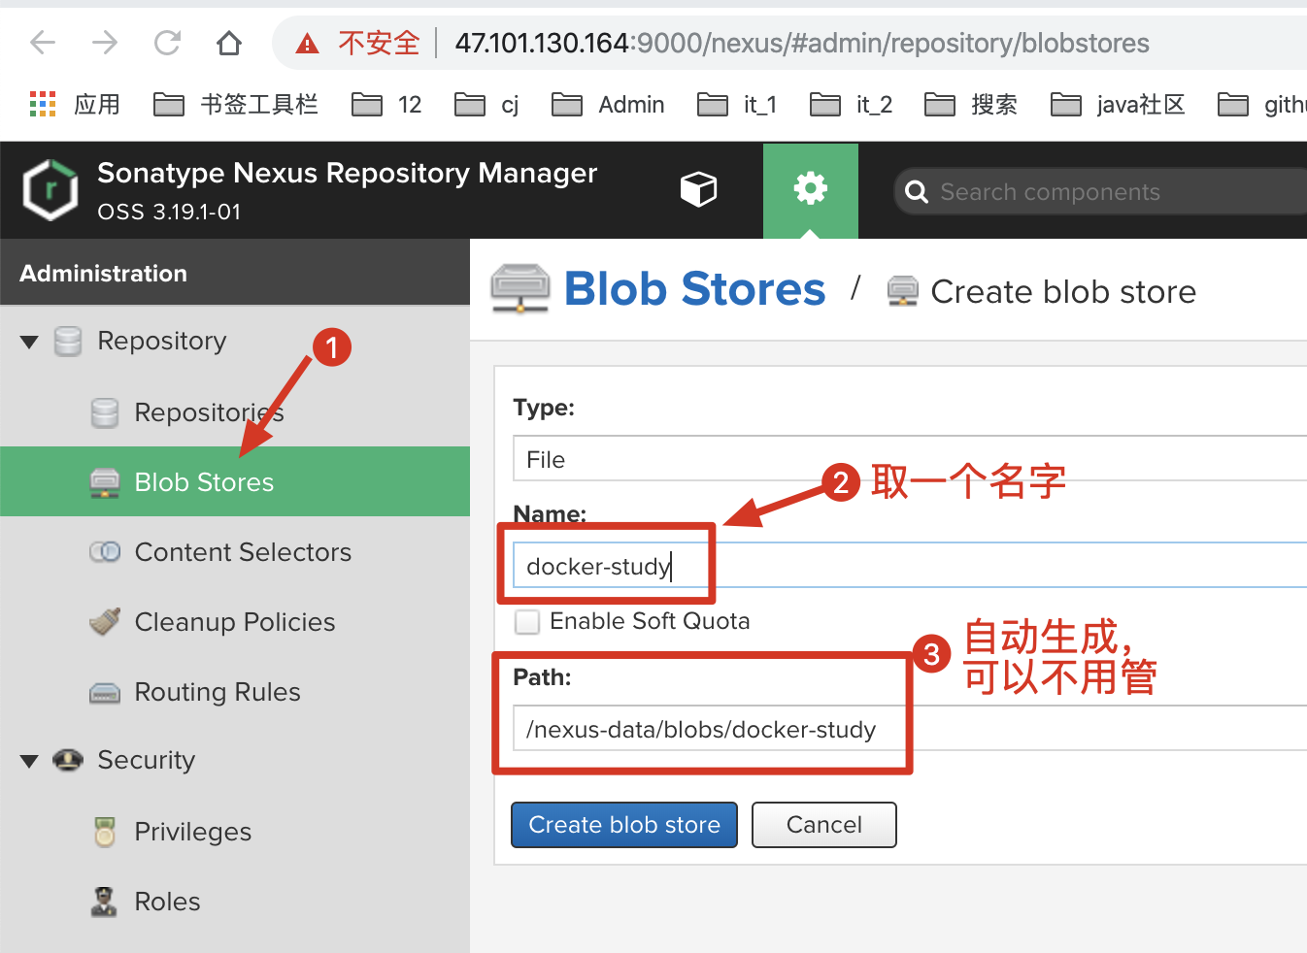Image resolution: width=1307 pixels, height=953 pixels.
Task: Reload the page with the refresh icon
Action: coord(167,43)
